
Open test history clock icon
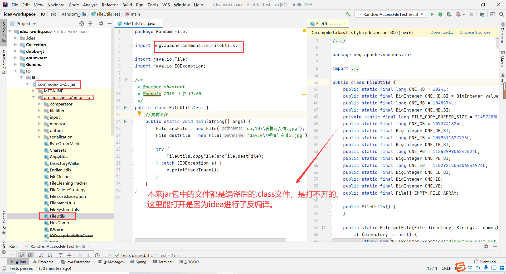[97, 255]
